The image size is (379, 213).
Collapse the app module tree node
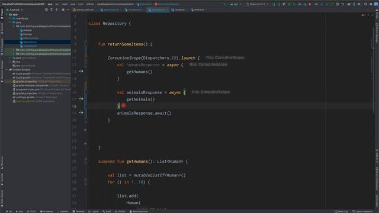pos(7,14)
